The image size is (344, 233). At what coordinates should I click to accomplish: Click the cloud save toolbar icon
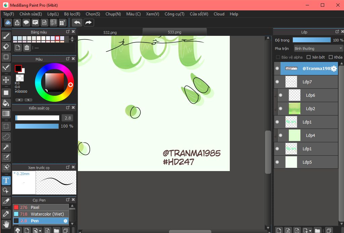(8, 22)
